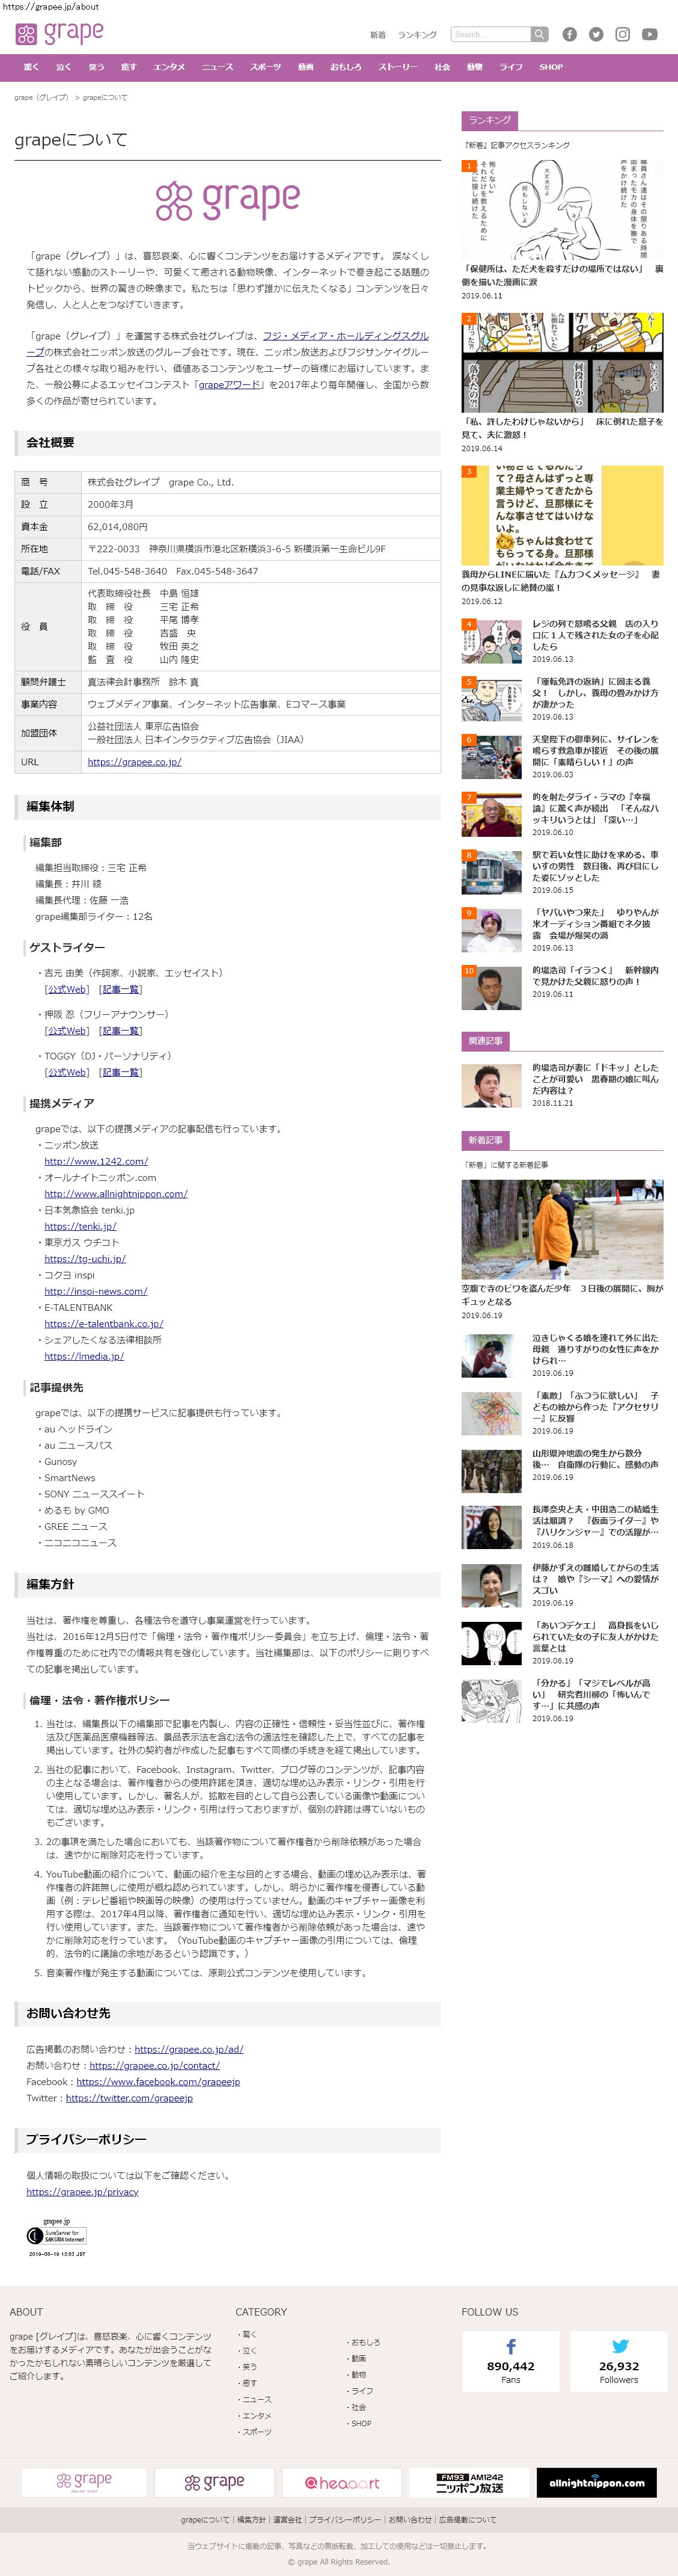Open 押阪 忍's 記事一覧 link
Image resolution: width=678 pixels, height=2576 pixels.
[x=121, y=1031]
